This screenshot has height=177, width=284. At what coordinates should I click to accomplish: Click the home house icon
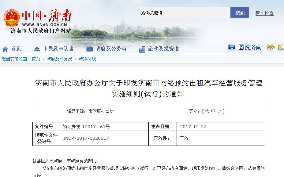click(x=5, y=49)
